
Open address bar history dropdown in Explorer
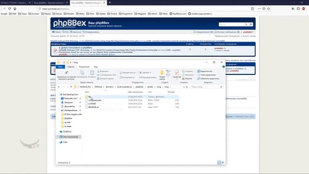tap(184, 87)
